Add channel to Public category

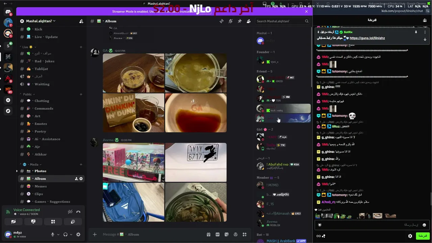81,94
